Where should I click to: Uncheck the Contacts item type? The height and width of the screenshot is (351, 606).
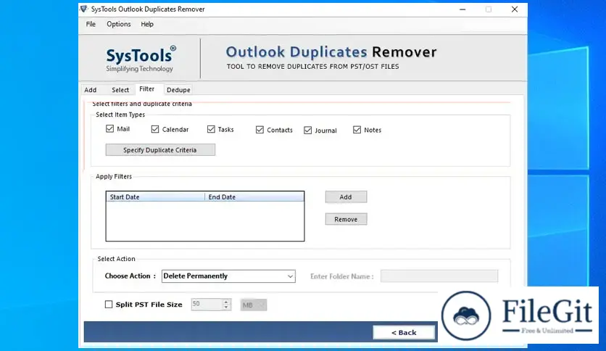260,130
